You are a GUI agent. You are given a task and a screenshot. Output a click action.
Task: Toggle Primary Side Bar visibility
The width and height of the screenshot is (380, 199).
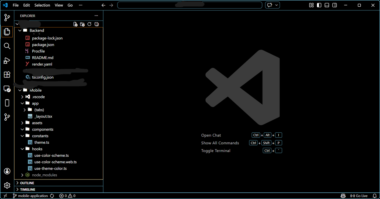[319, 5]
